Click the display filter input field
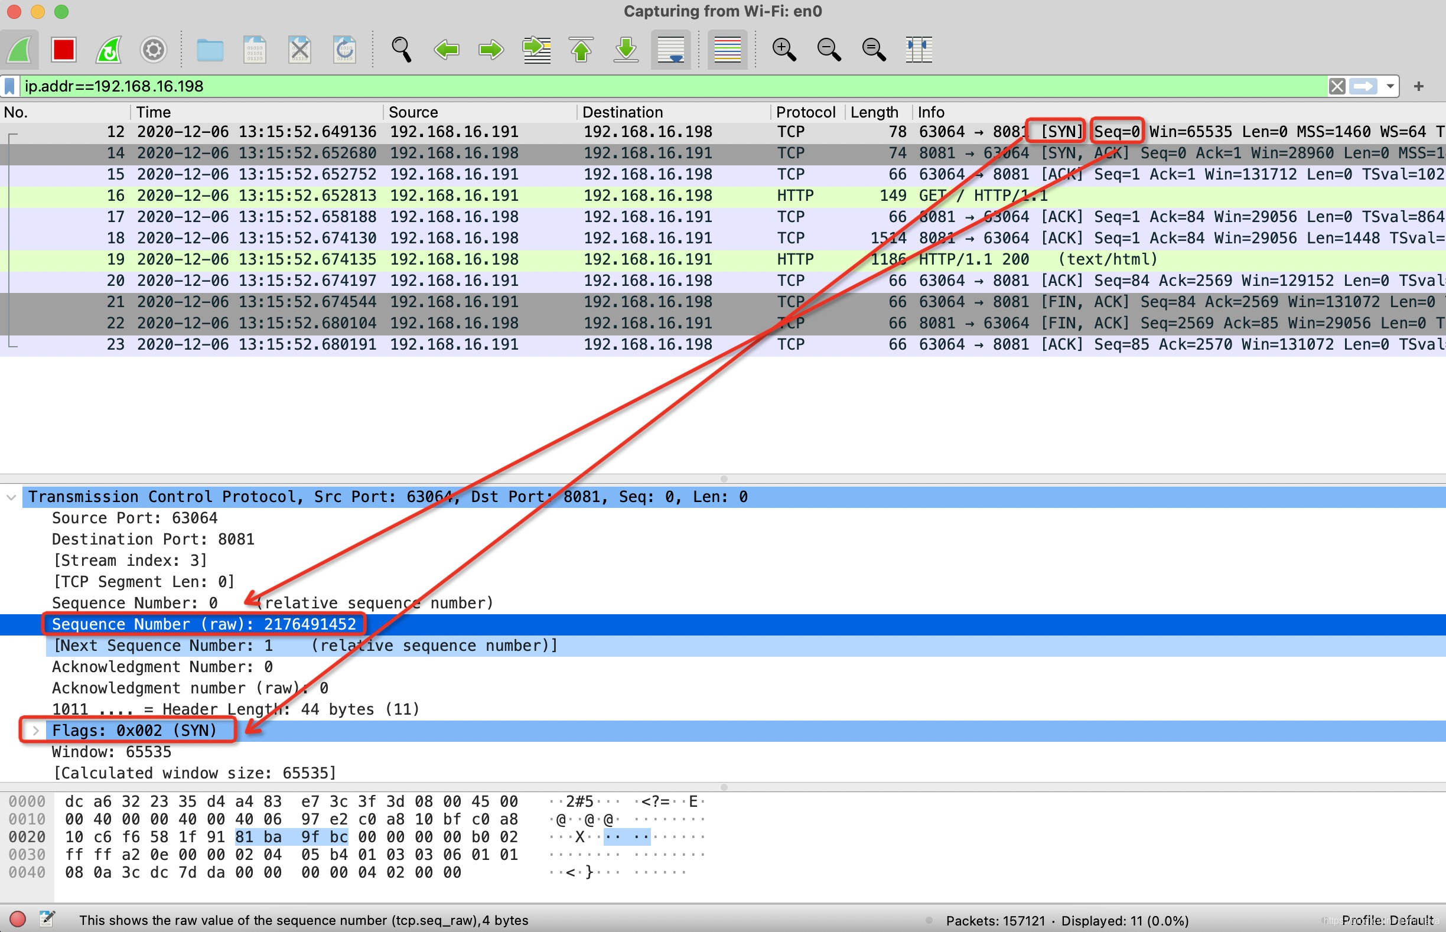1446x932 pixels. [666, 87]
